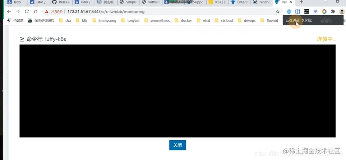
Task: Click the round blue ID extension icon
Action: point(289,12)
